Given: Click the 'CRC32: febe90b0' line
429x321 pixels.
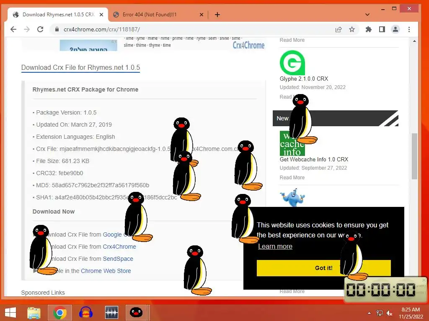Looking at the screenshot, I should point(59,173).
